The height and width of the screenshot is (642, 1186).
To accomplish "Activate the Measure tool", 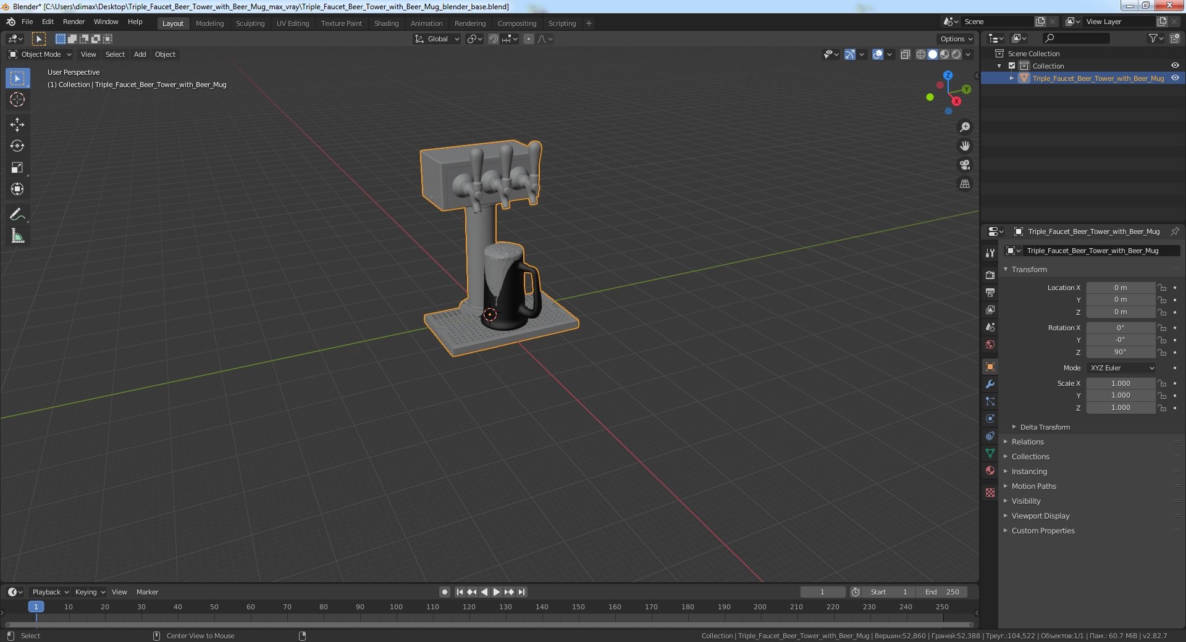I will pos(17,236).
